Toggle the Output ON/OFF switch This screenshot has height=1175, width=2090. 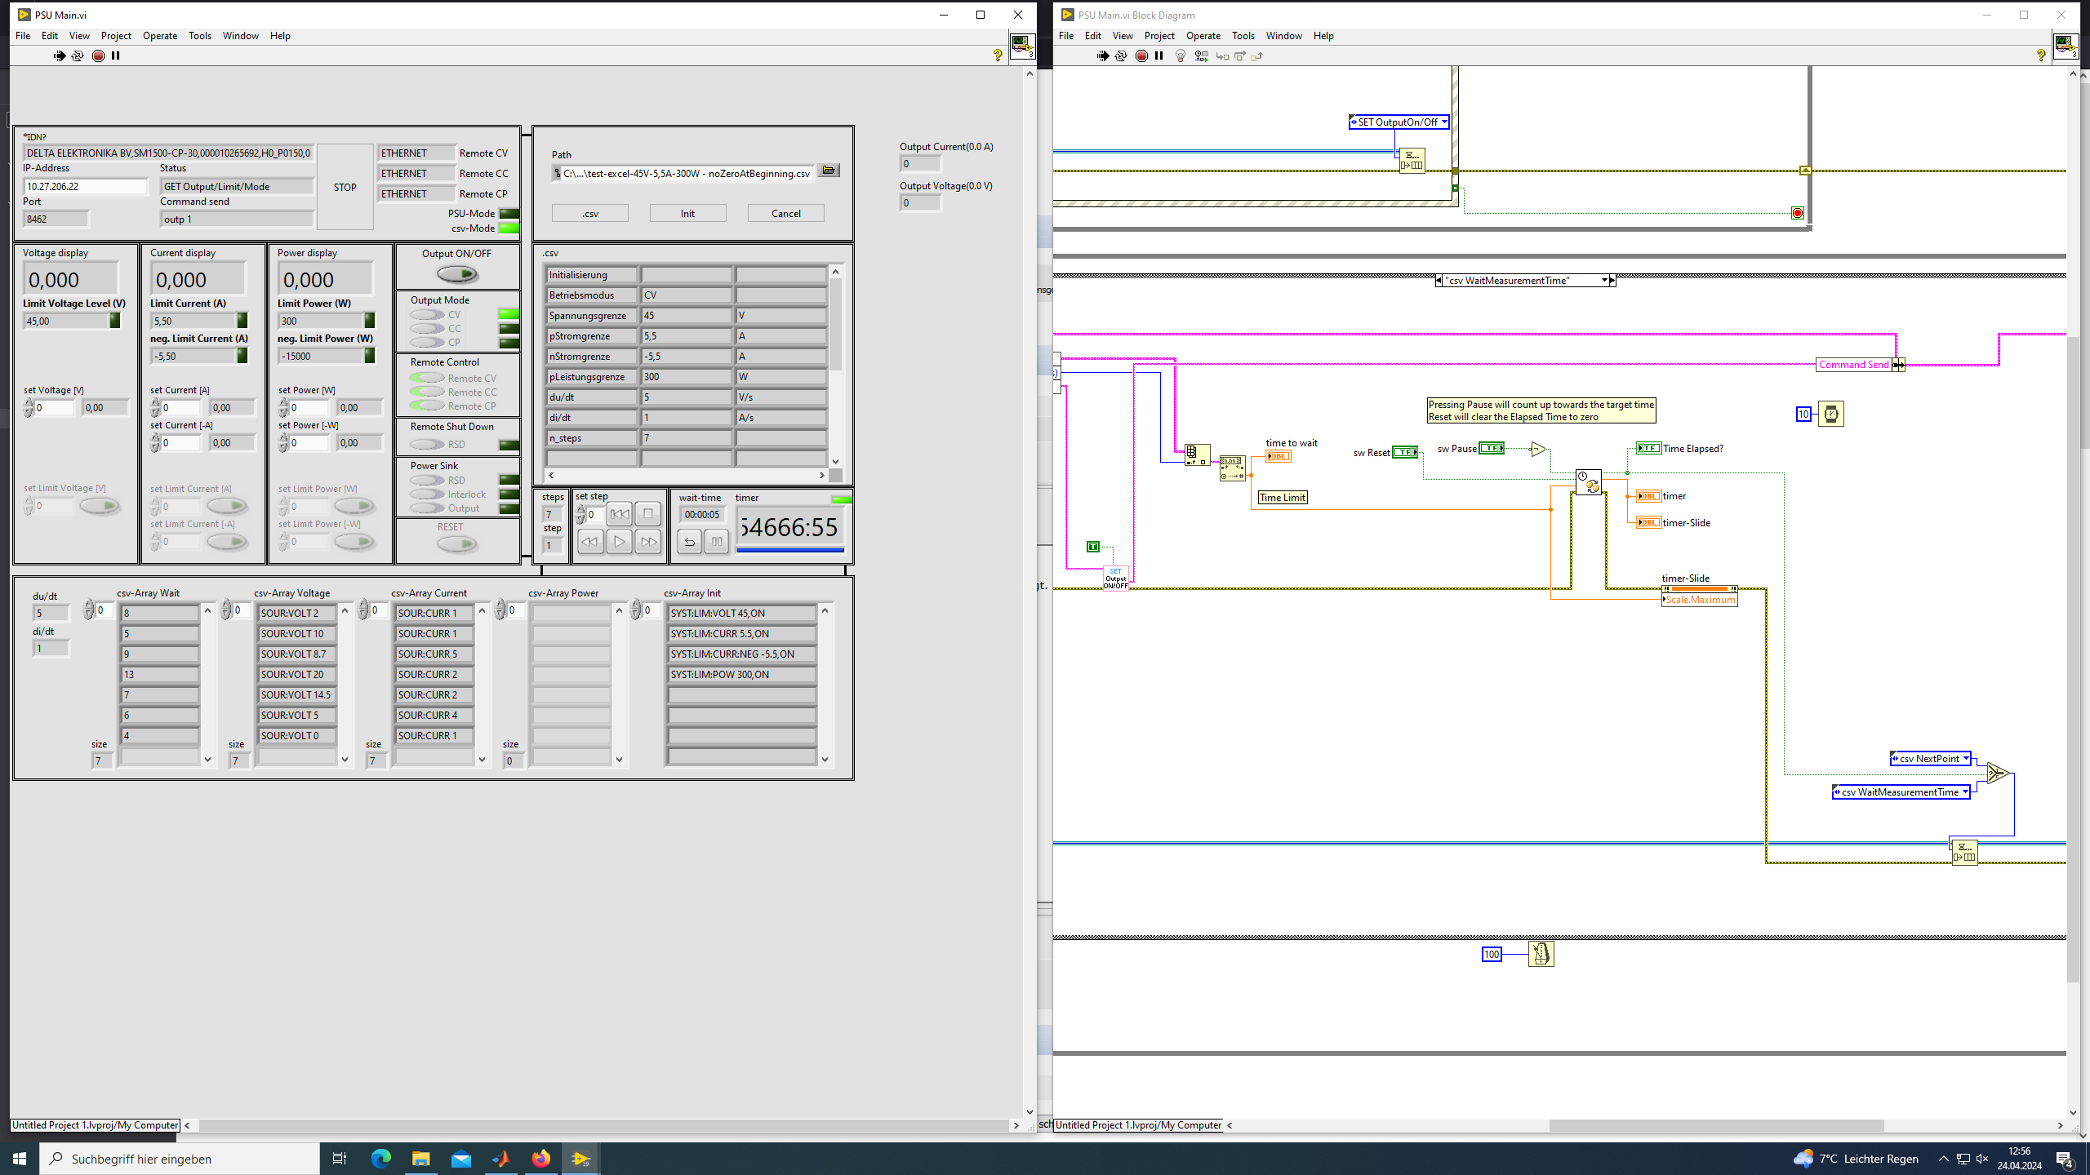(456, 274)
